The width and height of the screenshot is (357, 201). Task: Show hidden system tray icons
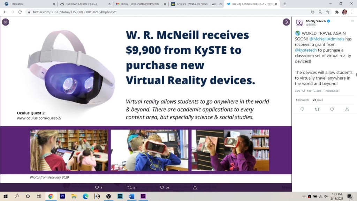click(304, 196)
